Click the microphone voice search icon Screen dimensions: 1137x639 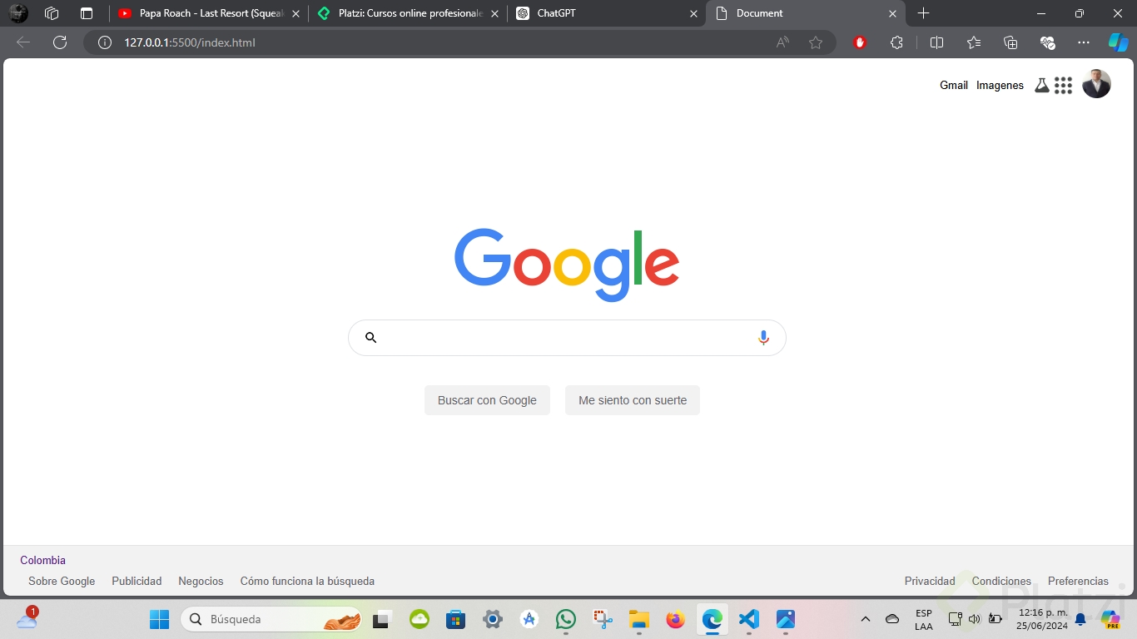pyautogui.click(x=763, y=338)
